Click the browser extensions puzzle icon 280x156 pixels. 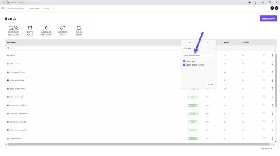tap(249, 3)
